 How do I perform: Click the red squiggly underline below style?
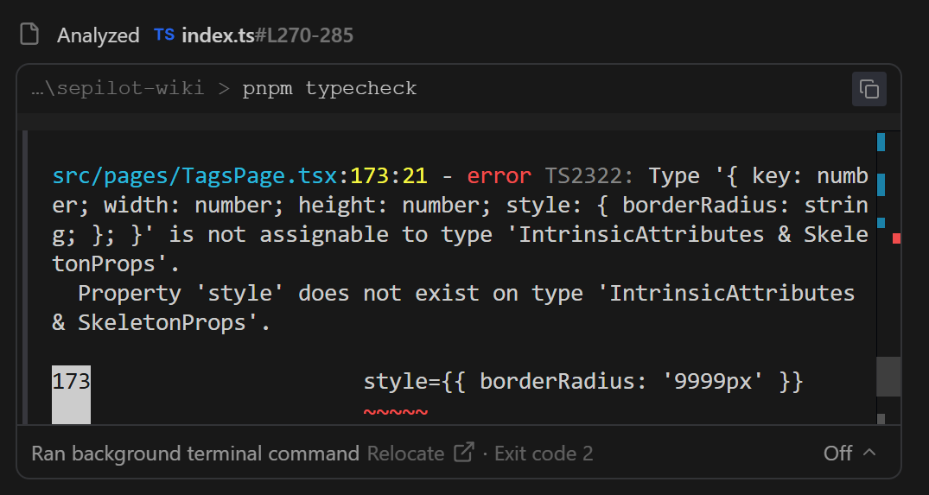coord(395,411)
